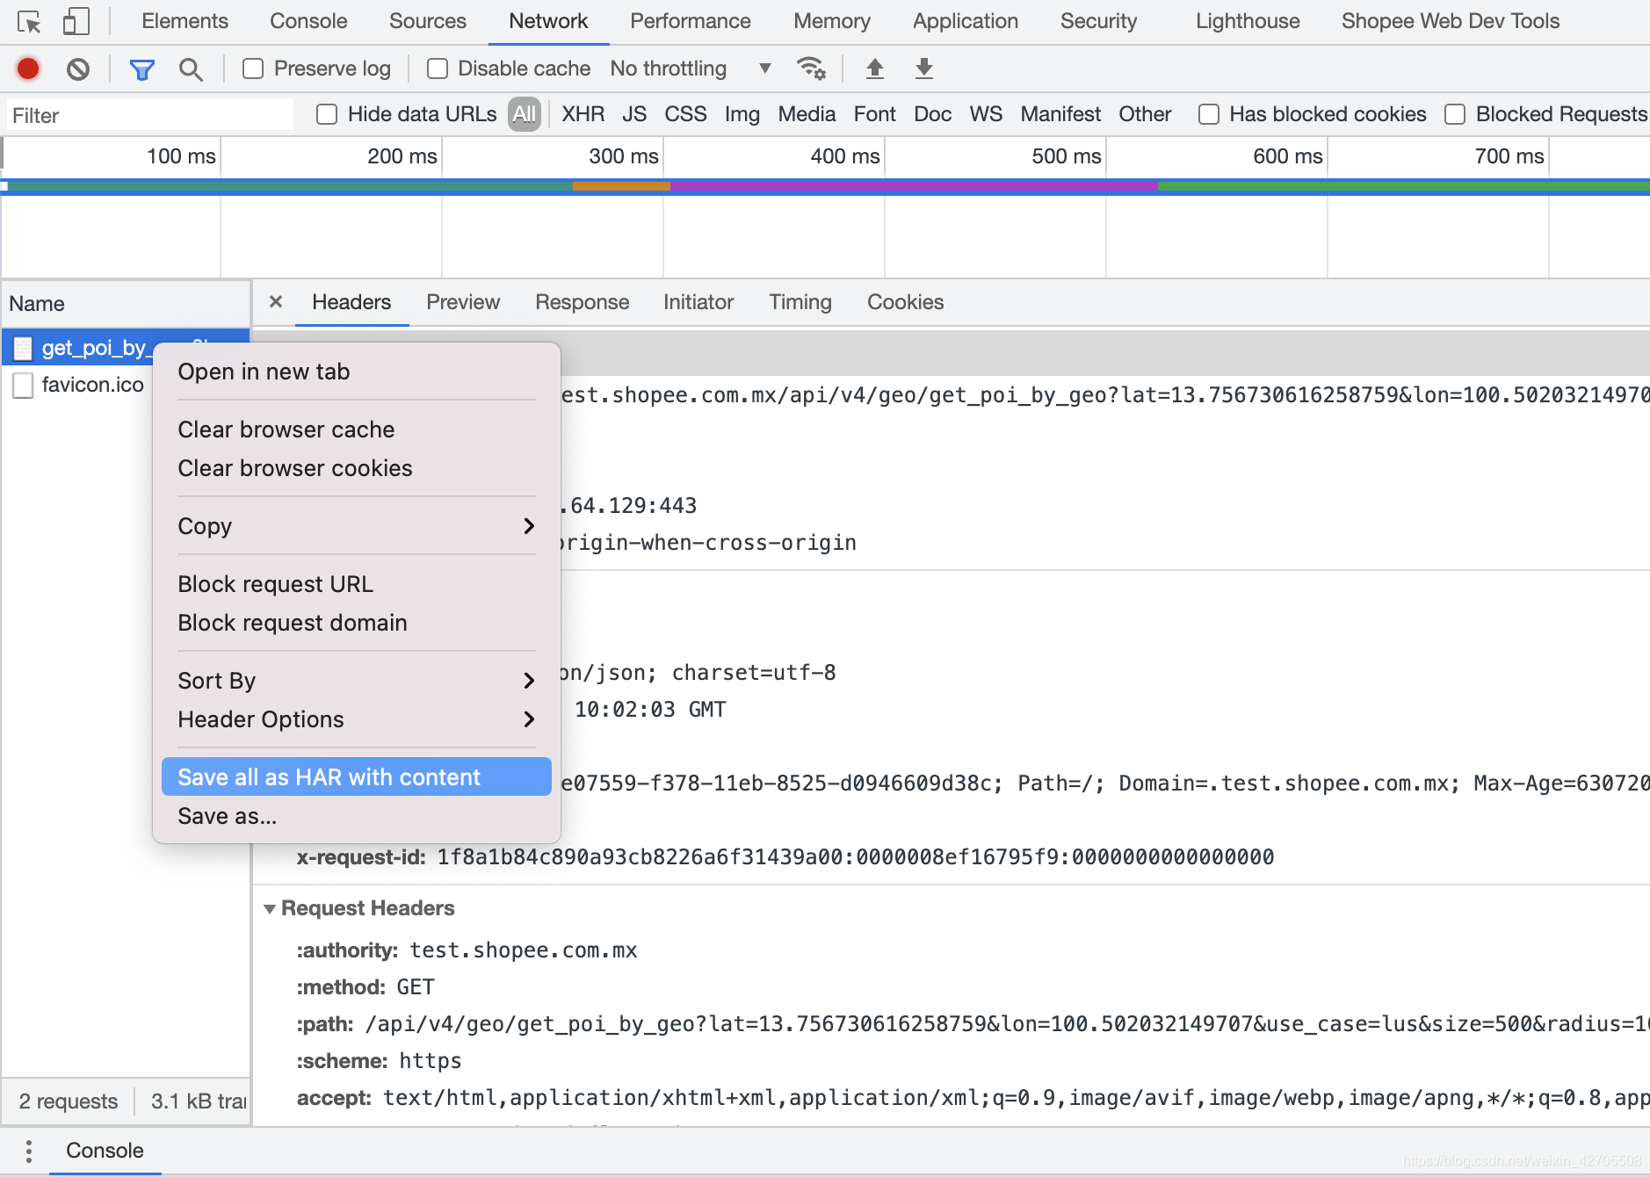The height and width of the screenshot is (1177, 1650).
Task: Choose Block request URL
Action: tap(356, 584)
